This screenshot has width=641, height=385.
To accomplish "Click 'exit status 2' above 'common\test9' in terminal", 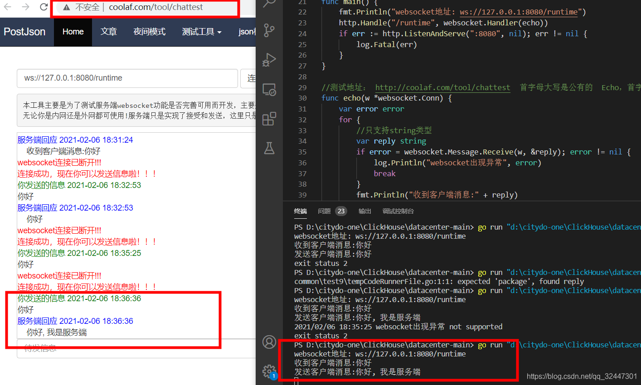I will coord(321,263).
